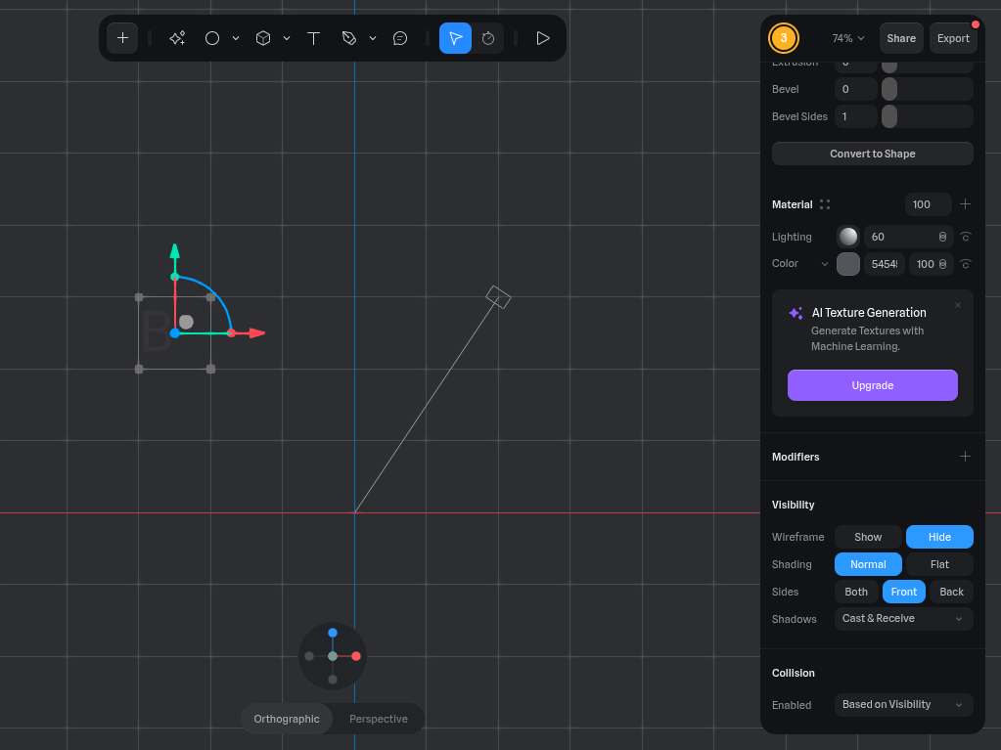1001x750 pixels.
Task: Open Collision Enabled Based on Visibility dropdown
Action: tap(903, 705)
